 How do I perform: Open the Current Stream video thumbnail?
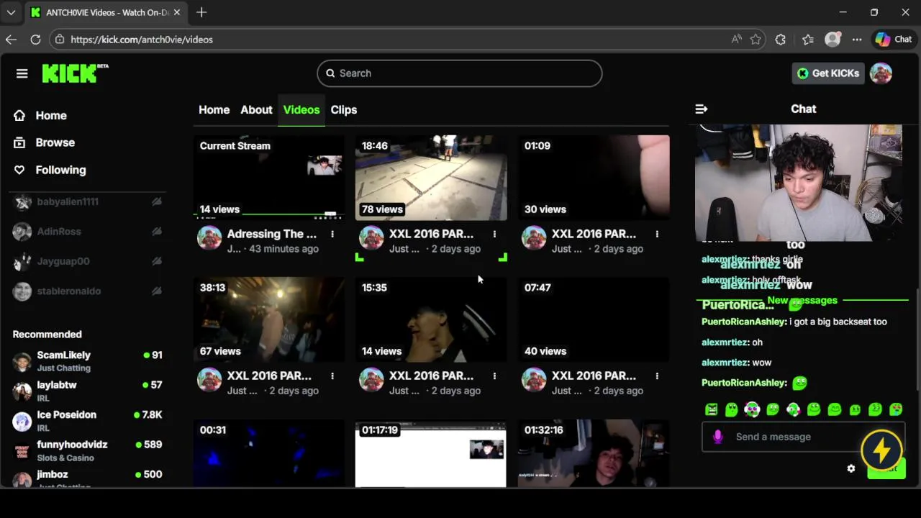[268, 177]
